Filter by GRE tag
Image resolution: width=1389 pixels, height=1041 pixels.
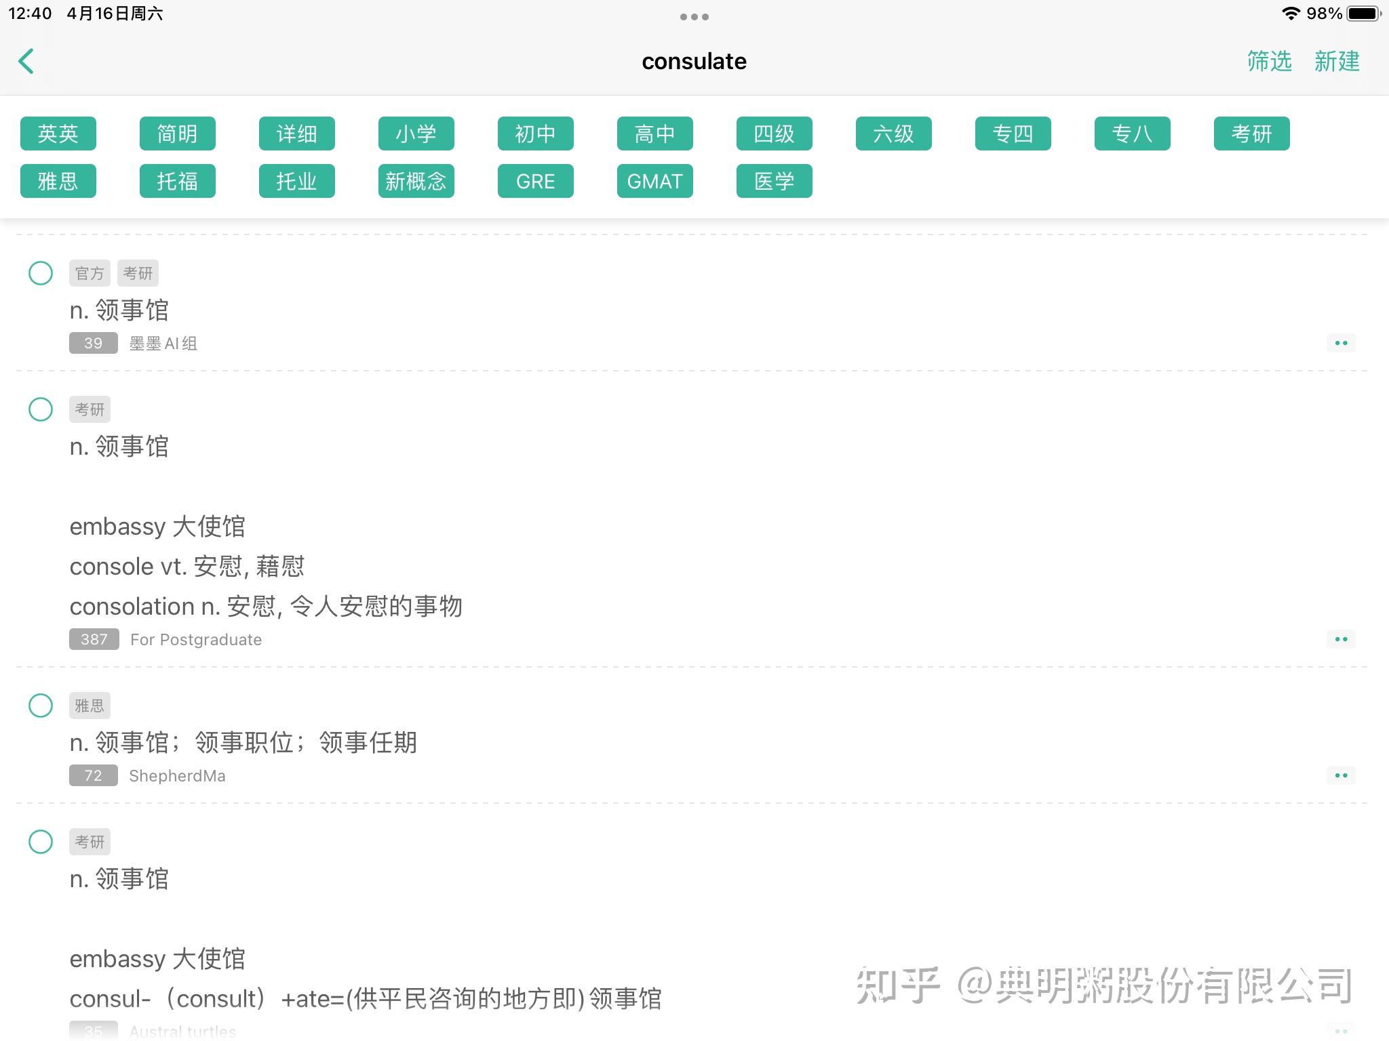(536, 181)
